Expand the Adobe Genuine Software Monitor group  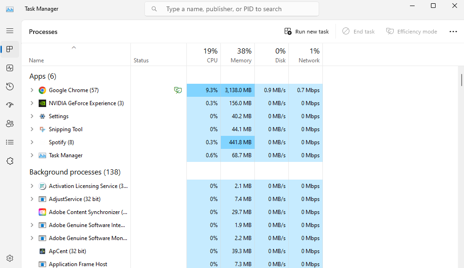point(32,238)
